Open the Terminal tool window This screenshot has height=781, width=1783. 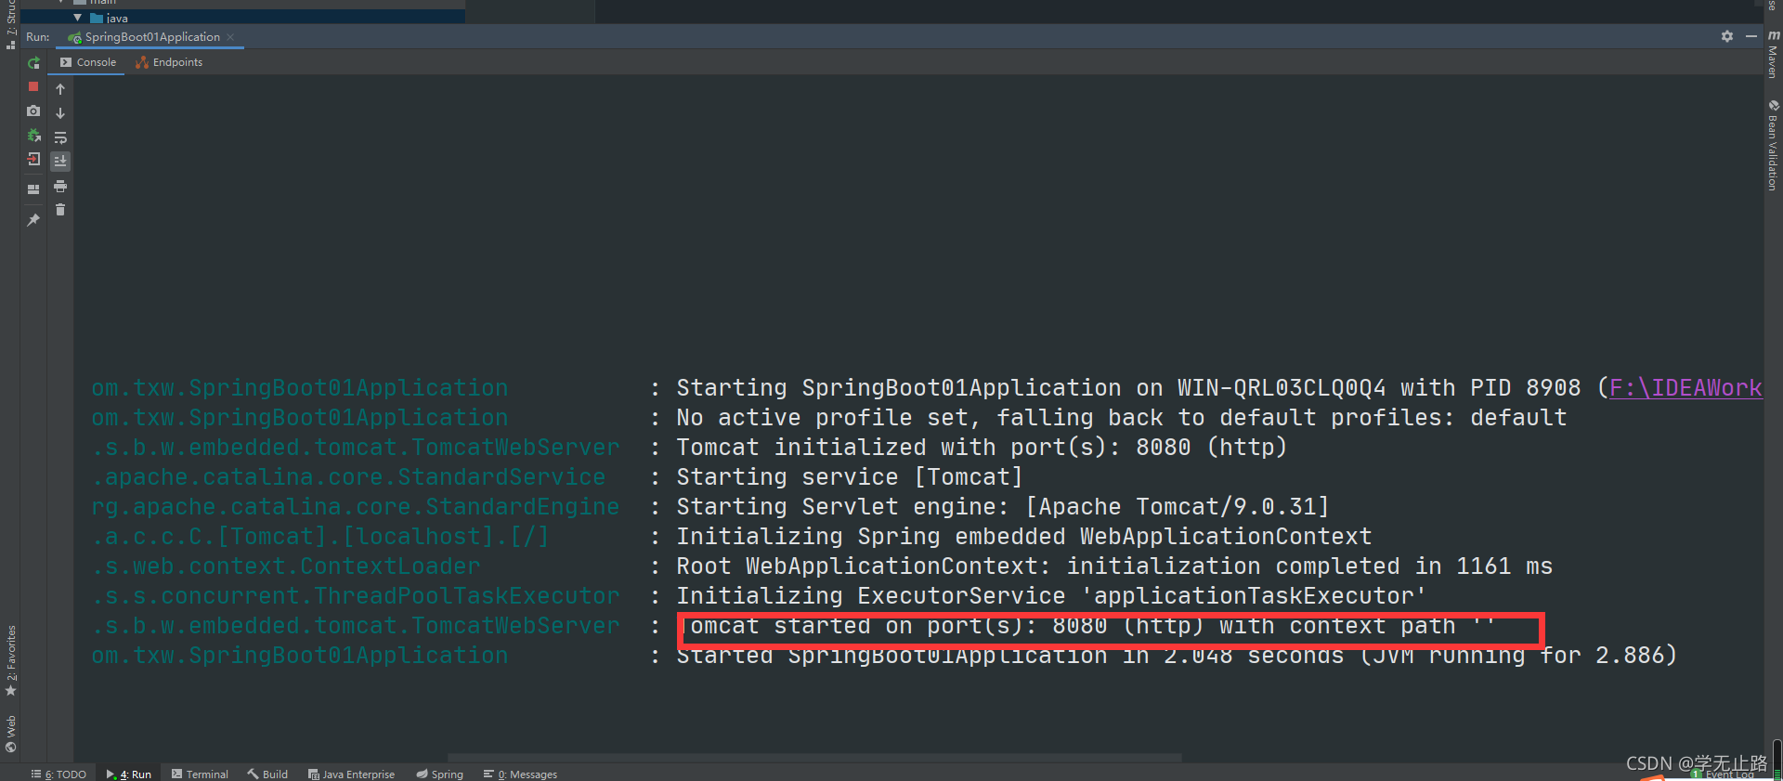click(x=200, y=774)
